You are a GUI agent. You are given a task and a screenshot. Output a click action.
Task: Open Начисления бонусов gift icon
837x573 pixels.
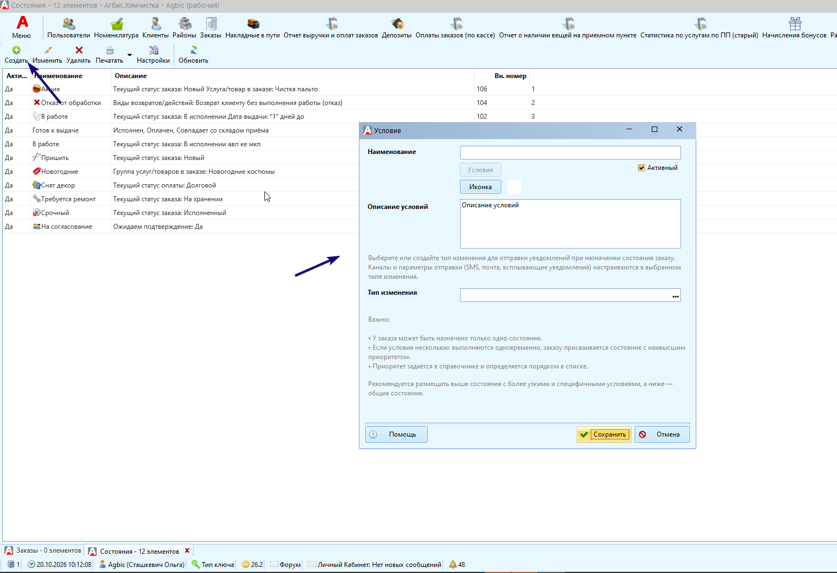[x=795, y=24]
